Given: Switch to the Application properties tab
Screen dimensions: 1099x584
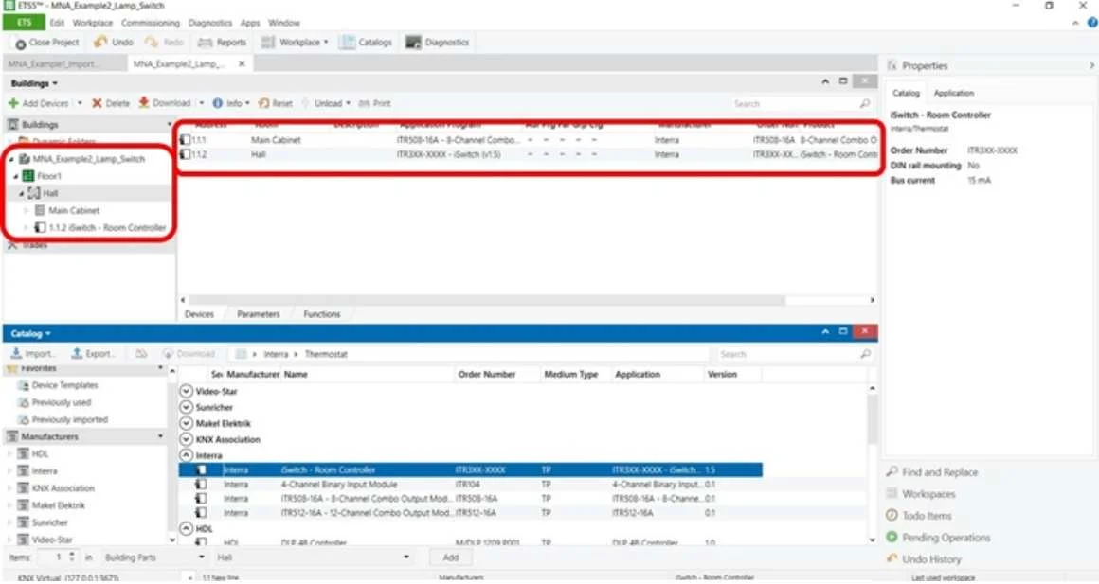Looking at the screenshot, I should (953, 93).
